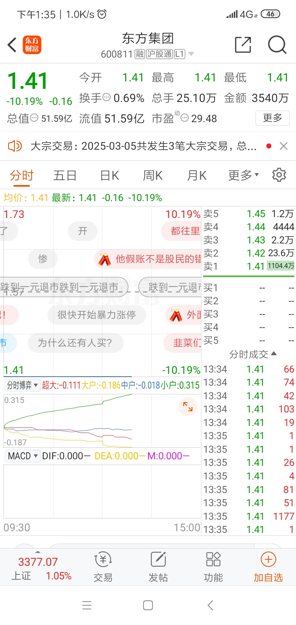Tap Android home square button
Screen dimensions: 296x625
click(148, 605)
